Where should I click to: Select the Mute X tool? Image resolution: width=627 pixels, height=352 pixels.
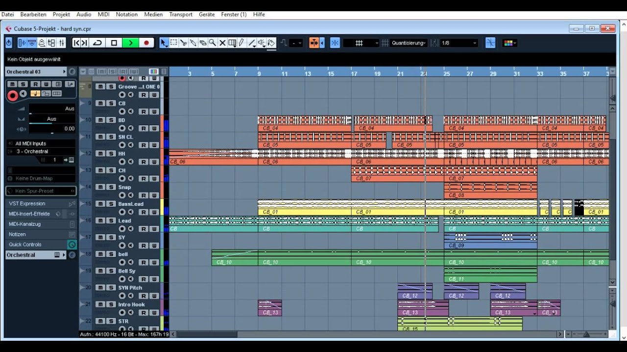222,43
